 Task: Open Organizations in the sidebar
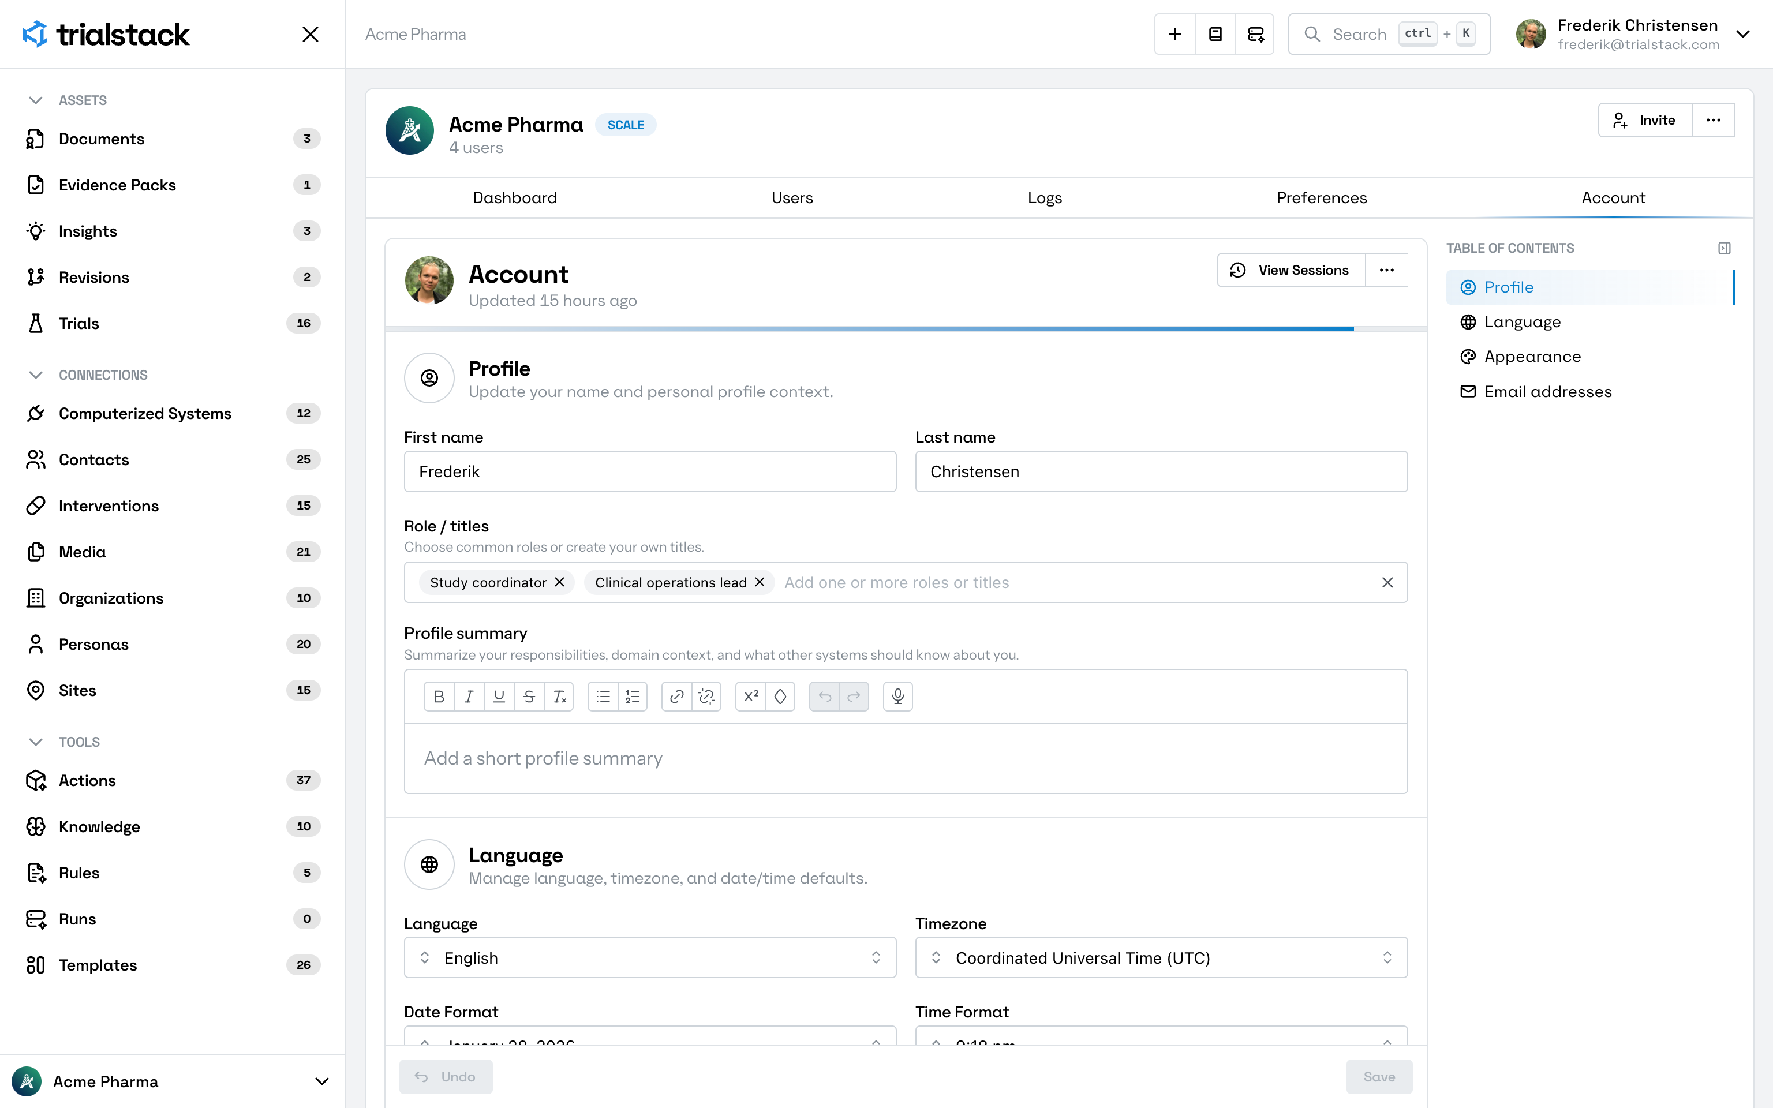173,598
